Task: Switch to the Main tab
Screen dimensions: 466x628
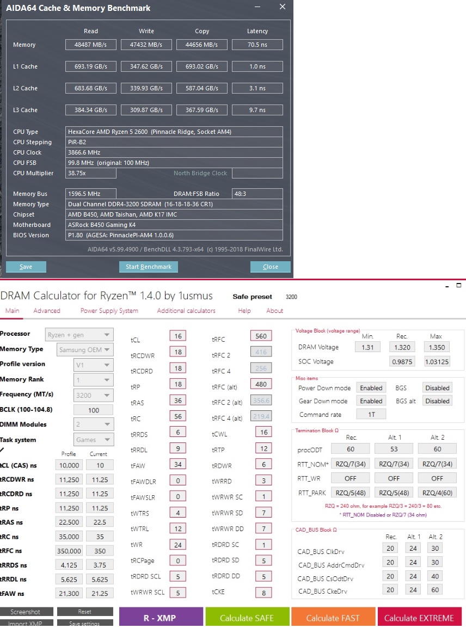Action: (12, 311)
